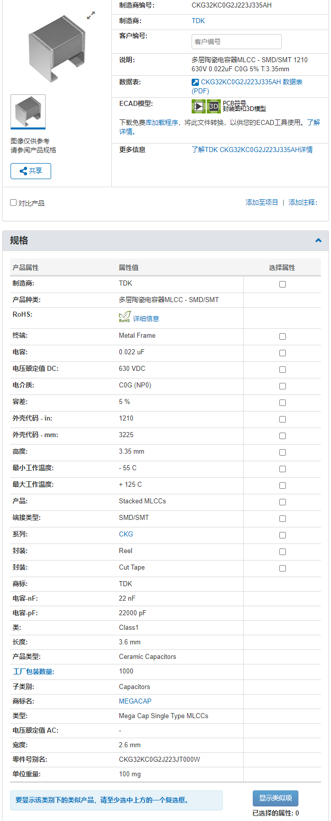The height and width of the screenshot is (821, 331).
Task: Click the 长度 3.6 mm value
Action: tap(130, 642)
